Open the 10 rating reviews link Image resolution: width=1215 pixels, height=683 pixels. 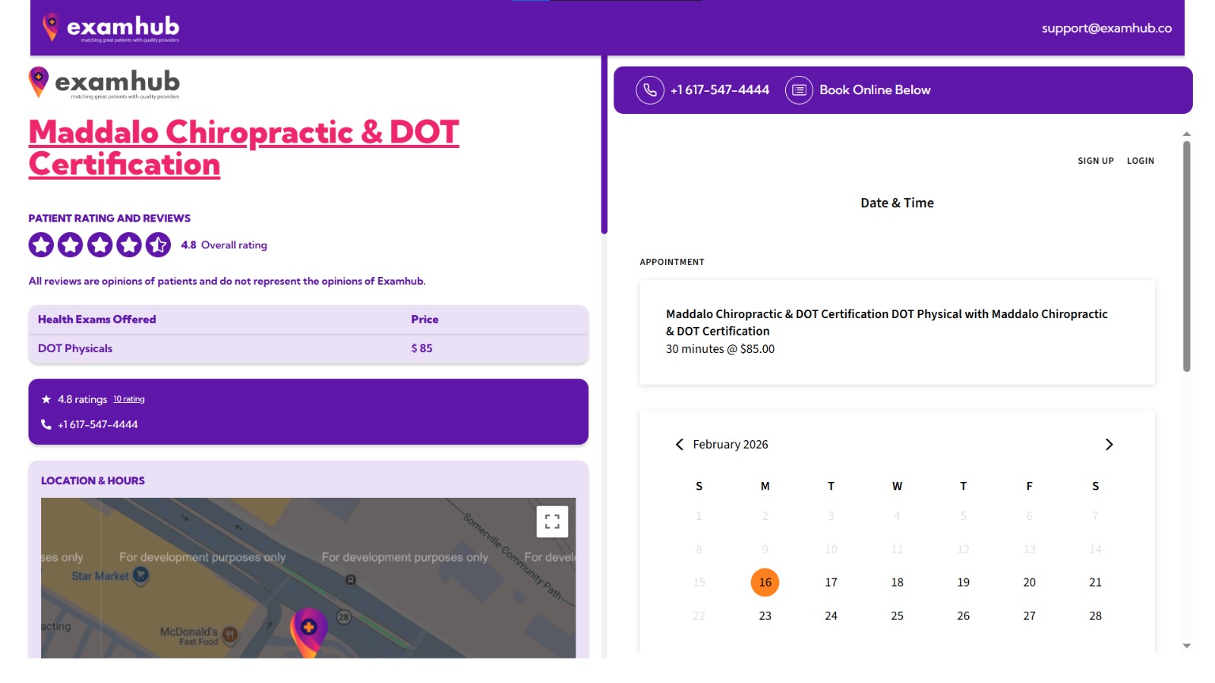pos(128,398)
